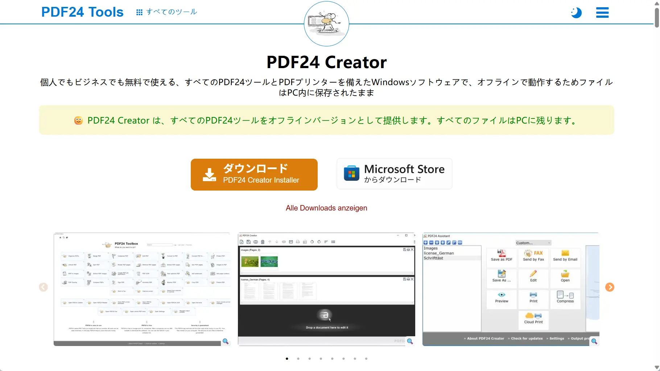Select the eighth carousel pagination dot

(366, 359)
